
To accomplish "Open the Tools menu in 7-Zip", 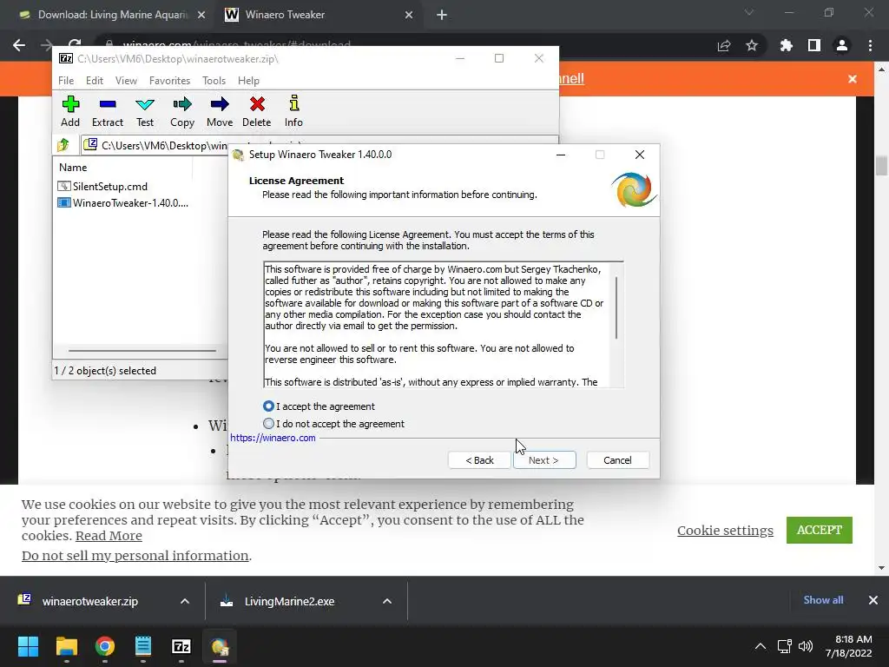I will click(214, 81).
